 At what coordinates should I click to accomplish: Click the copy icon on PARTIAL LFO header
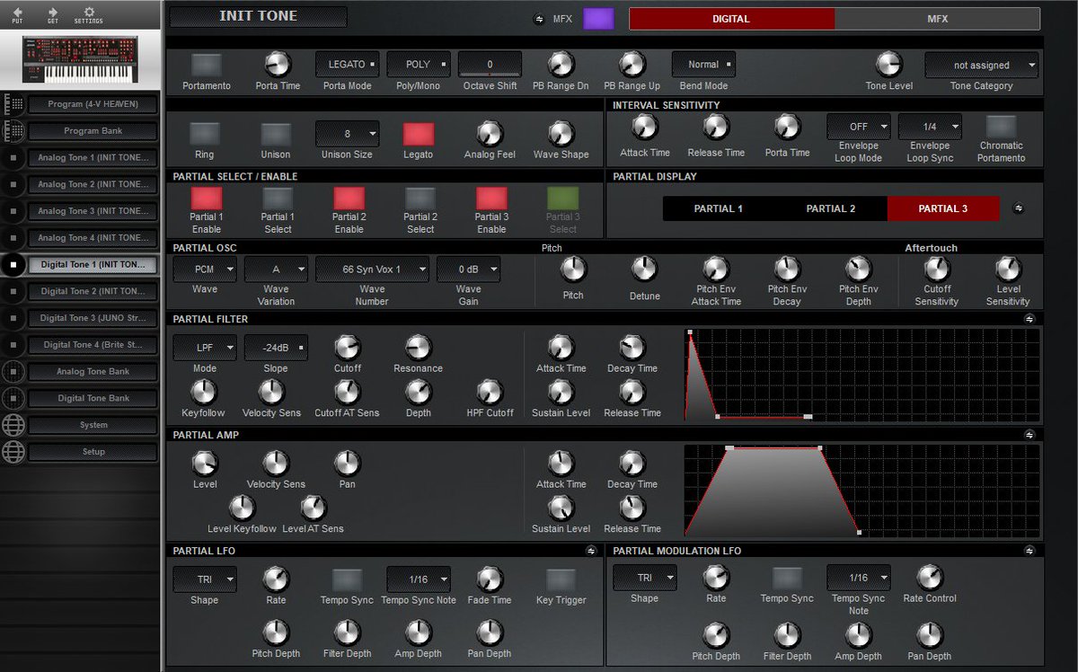click(588, 551)
